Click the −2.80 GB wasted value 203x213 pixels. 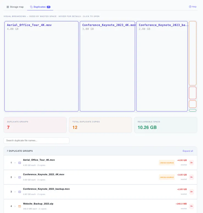coord(182,189)
